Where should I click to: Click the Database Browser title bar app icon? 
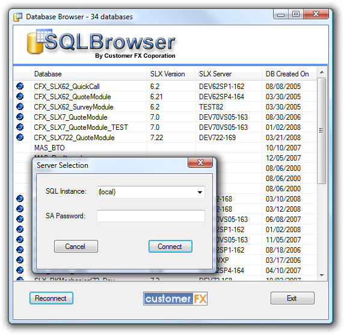pos(18,17)
